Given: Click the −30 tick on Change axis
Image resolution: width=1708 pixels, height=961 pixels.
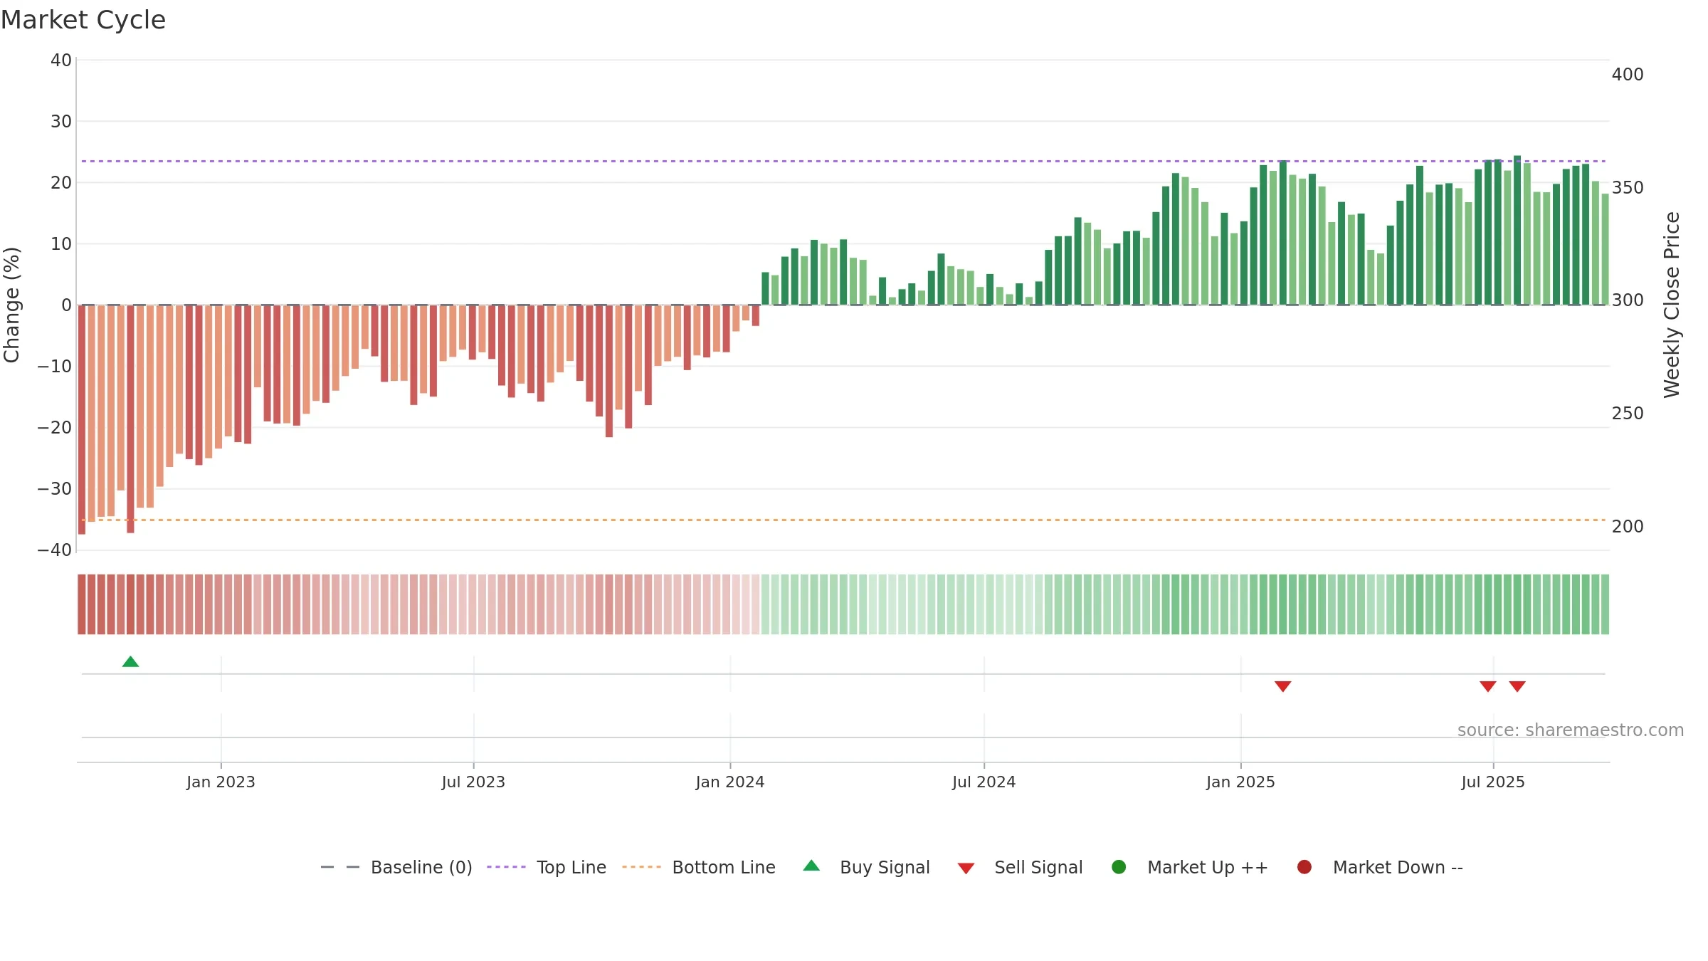Looking at the screenshot, I should pyautogui.click(x=55, y=489).
